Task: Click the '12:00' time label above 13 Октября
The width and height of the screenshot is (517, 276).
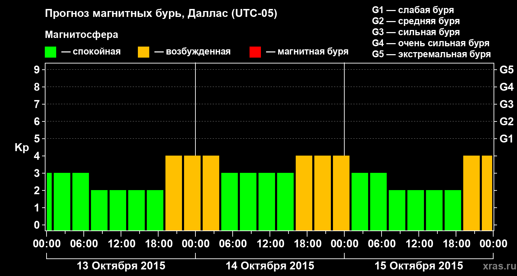Action: click(x=121, y=244)
